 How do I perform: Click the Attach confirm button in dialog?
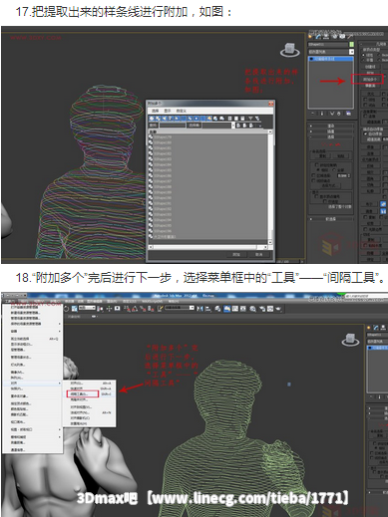click(x=236, y=254)
